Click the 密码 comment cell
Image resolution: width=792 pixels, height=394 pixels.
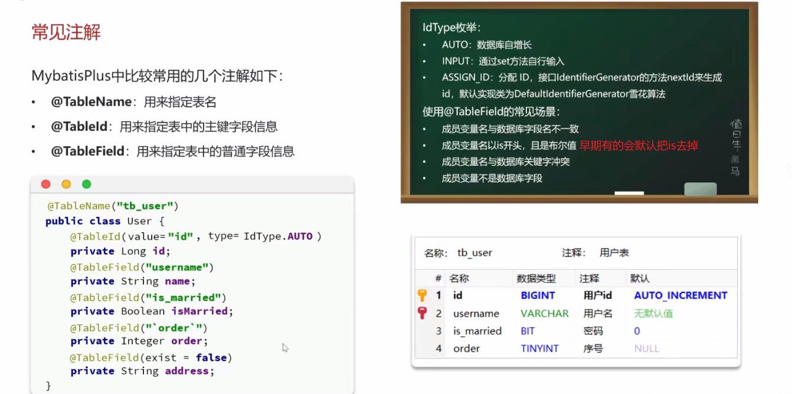593,331
